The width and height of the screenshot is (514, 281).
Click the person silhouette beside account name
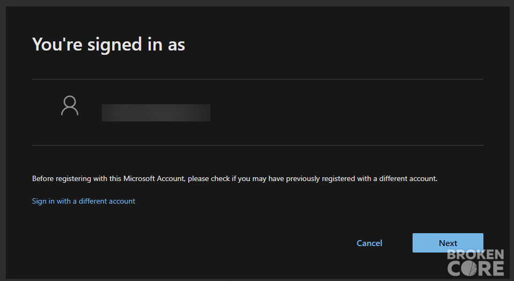pyautogui.click(x=70, y=105)
